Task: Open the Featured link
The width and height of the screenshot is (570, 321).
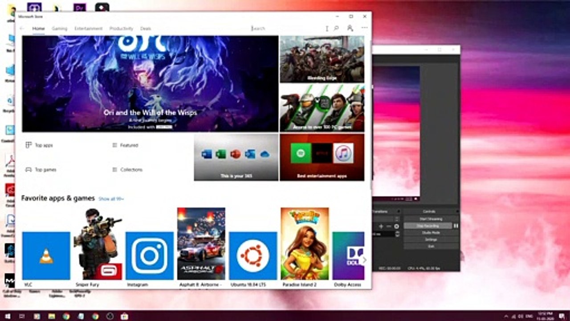Action: tap(125, 145)
